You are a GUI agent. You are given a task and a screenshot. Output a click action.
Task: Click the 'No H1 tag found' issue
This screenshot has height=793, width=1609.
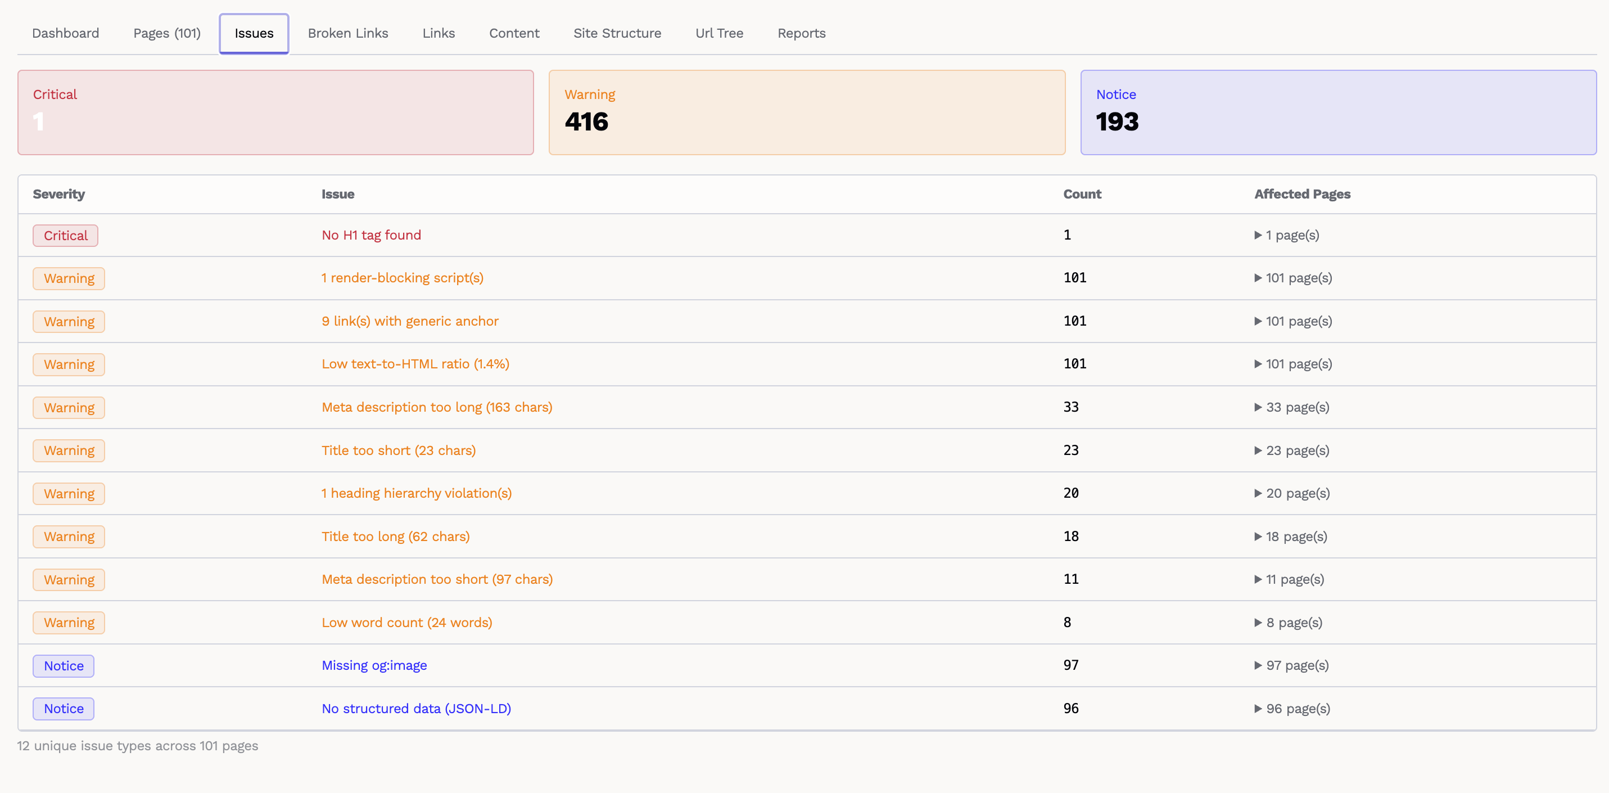371,236
